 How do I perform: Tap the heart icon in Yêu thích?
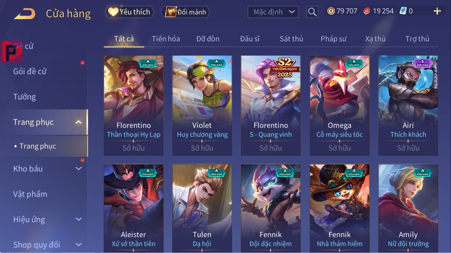tap(113, 12)
